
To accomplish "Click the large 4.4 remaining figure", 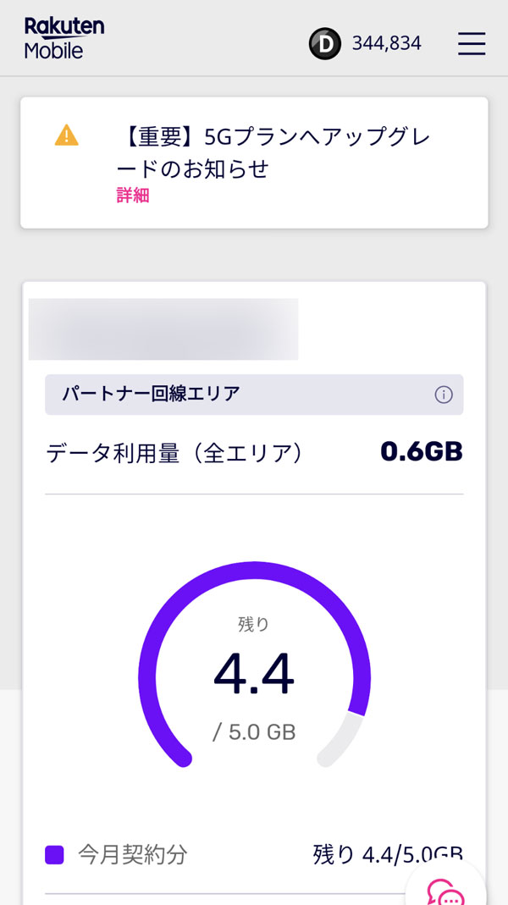I will click(x=254, y=675).
